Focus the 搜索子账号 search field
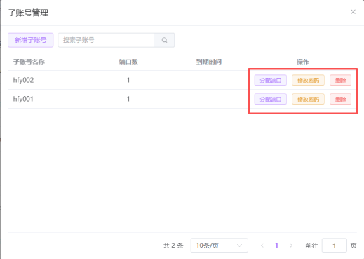364x259 pixels. coord(106,40)
